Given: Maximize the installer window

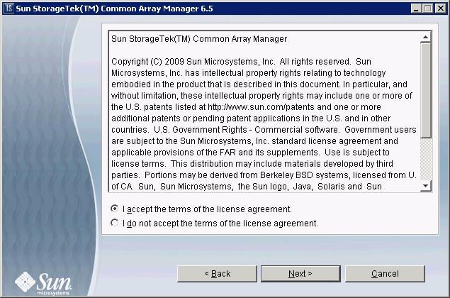Looking at the screenshot, I should click(x=427, y=9).
